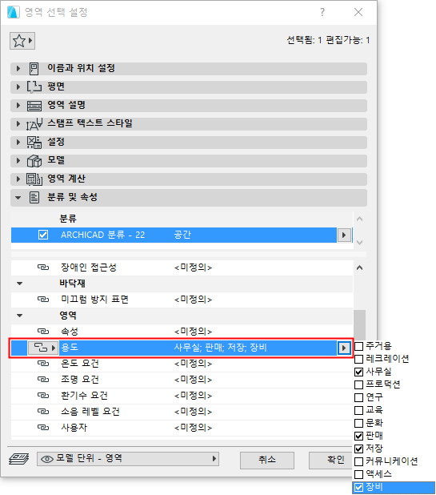
Task: Check the 프로덕션 option
Action: [358, 384]
